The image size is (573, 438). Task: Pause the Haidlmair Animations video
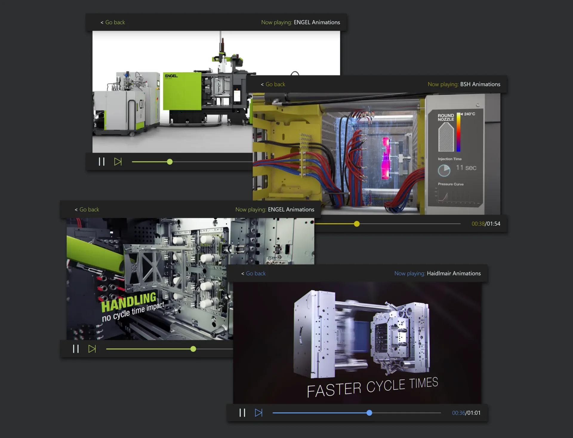coord(242,413)
